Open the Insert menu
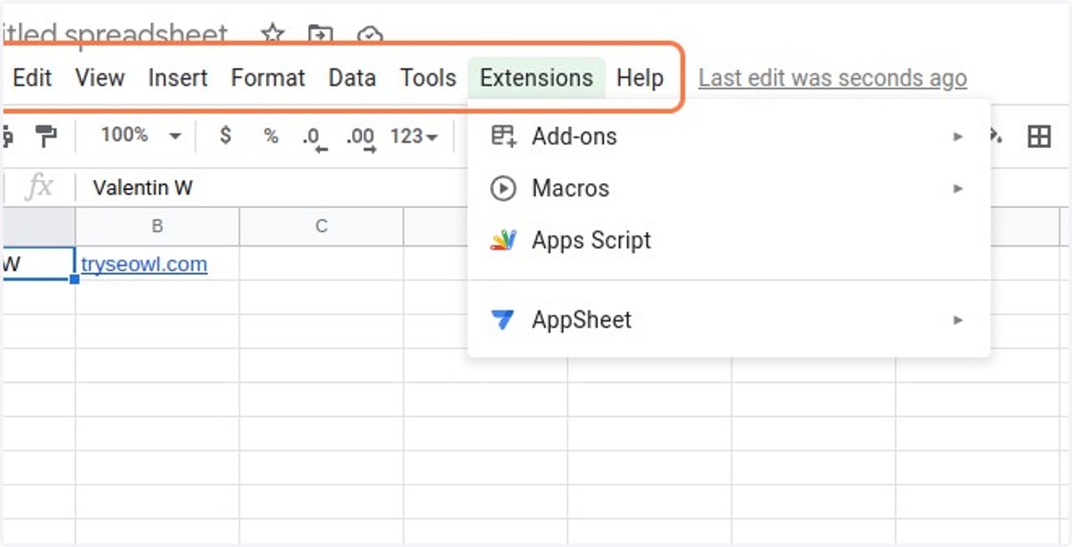The width and height of the screenshot is (1072, 547). coord(178,78)
